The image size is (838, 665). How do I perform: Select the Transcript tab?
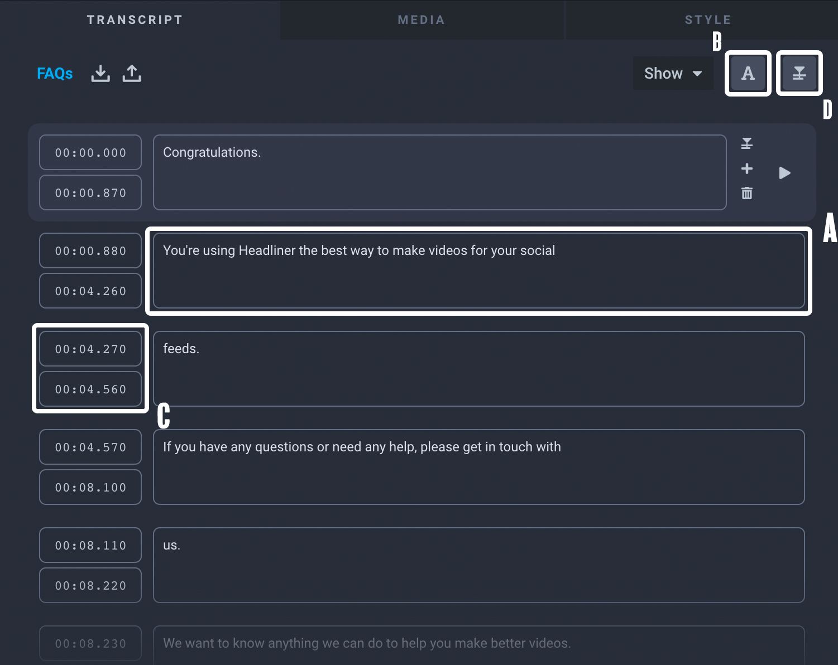(135, 20)
